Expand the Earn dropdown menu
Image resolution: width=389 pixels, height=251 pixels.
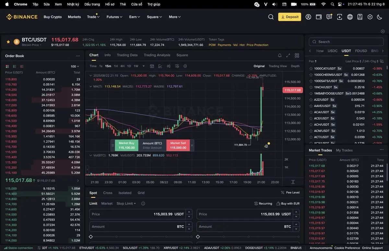[x=135, y=17]
